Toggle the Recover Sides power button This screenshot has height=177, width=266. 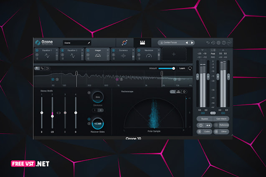coord(89,119)
